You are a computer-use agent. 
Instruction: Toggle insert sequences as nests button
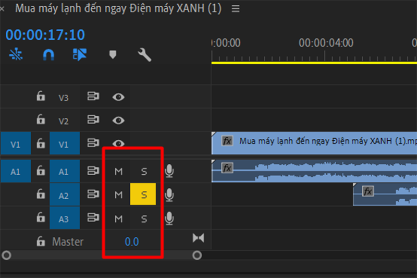pos(16,55)
